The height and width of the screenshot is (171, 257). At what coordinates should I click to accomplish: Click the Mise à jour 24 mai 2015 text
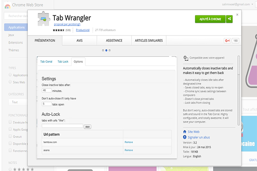[x=197, y=147]
